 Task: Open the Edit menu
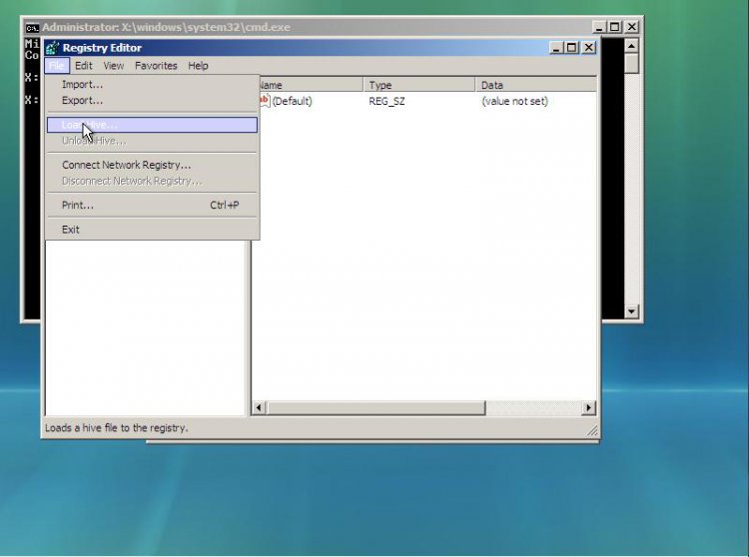coord(84,66)
